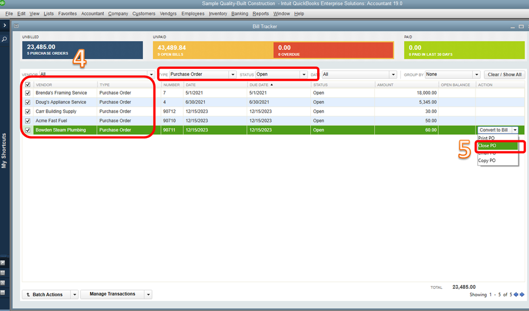
Task: Uncheck Brenda's Framing Service row checkbox
Action: 28,93
